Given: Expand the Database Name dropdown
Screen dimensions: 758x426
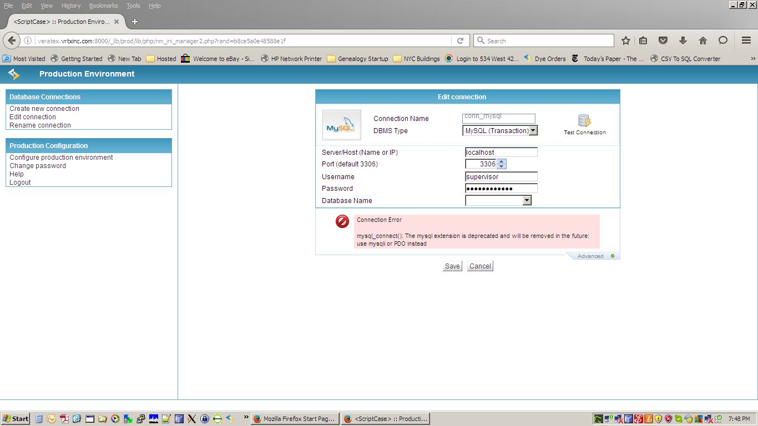Looking at the screenshot, I should [527, 201].
